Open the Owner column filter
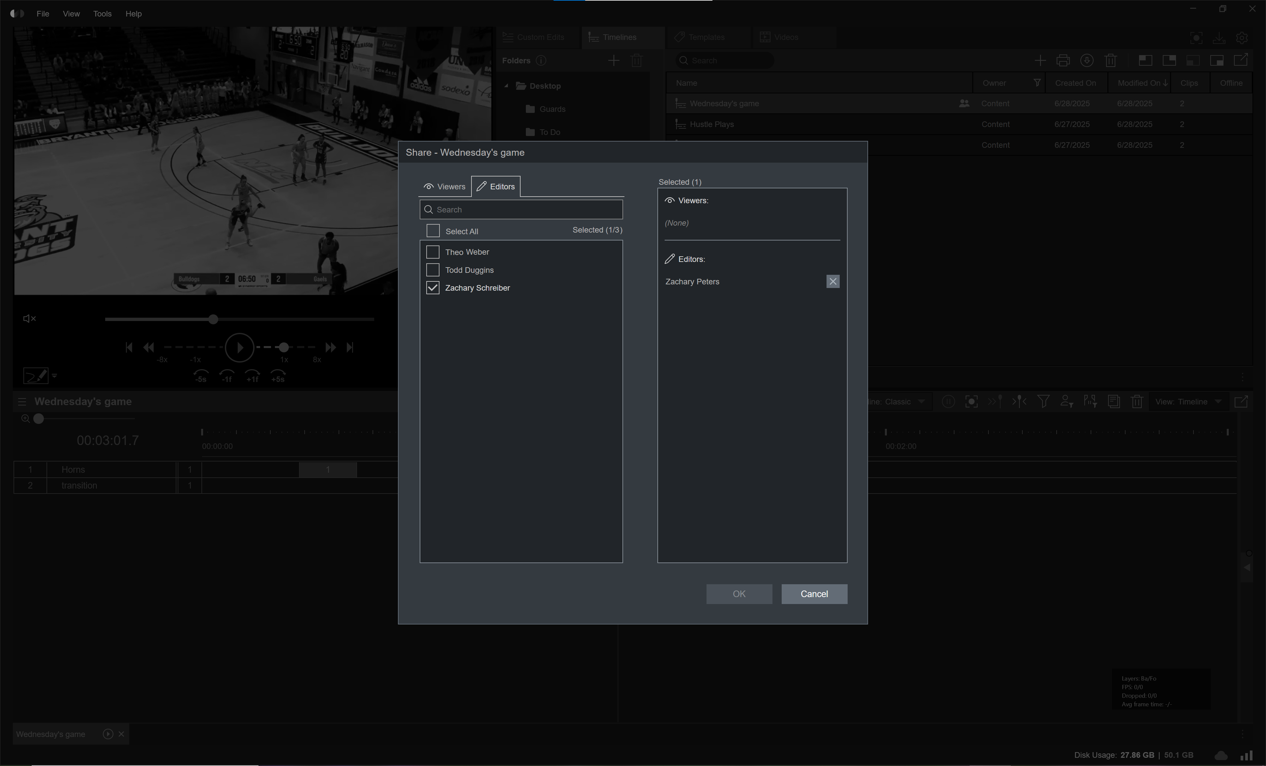Image resolution: width=1266 pixels, height=766 pixels. pos(1037,83)
